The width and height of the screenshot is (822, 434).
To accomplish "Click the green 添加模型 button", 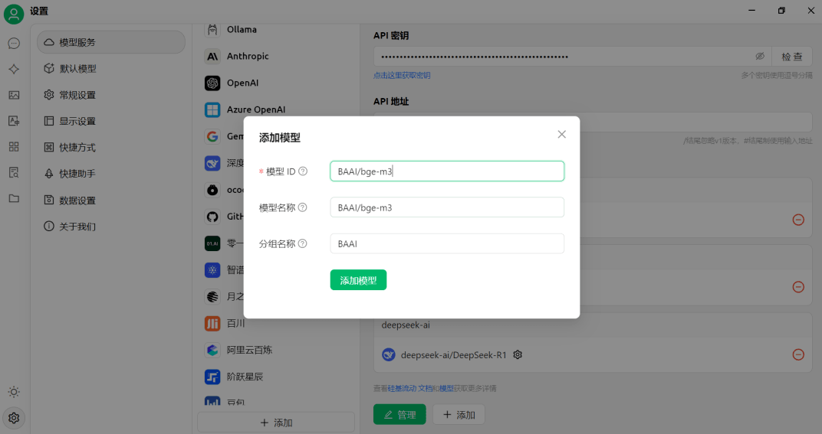I will coord(358,280).
